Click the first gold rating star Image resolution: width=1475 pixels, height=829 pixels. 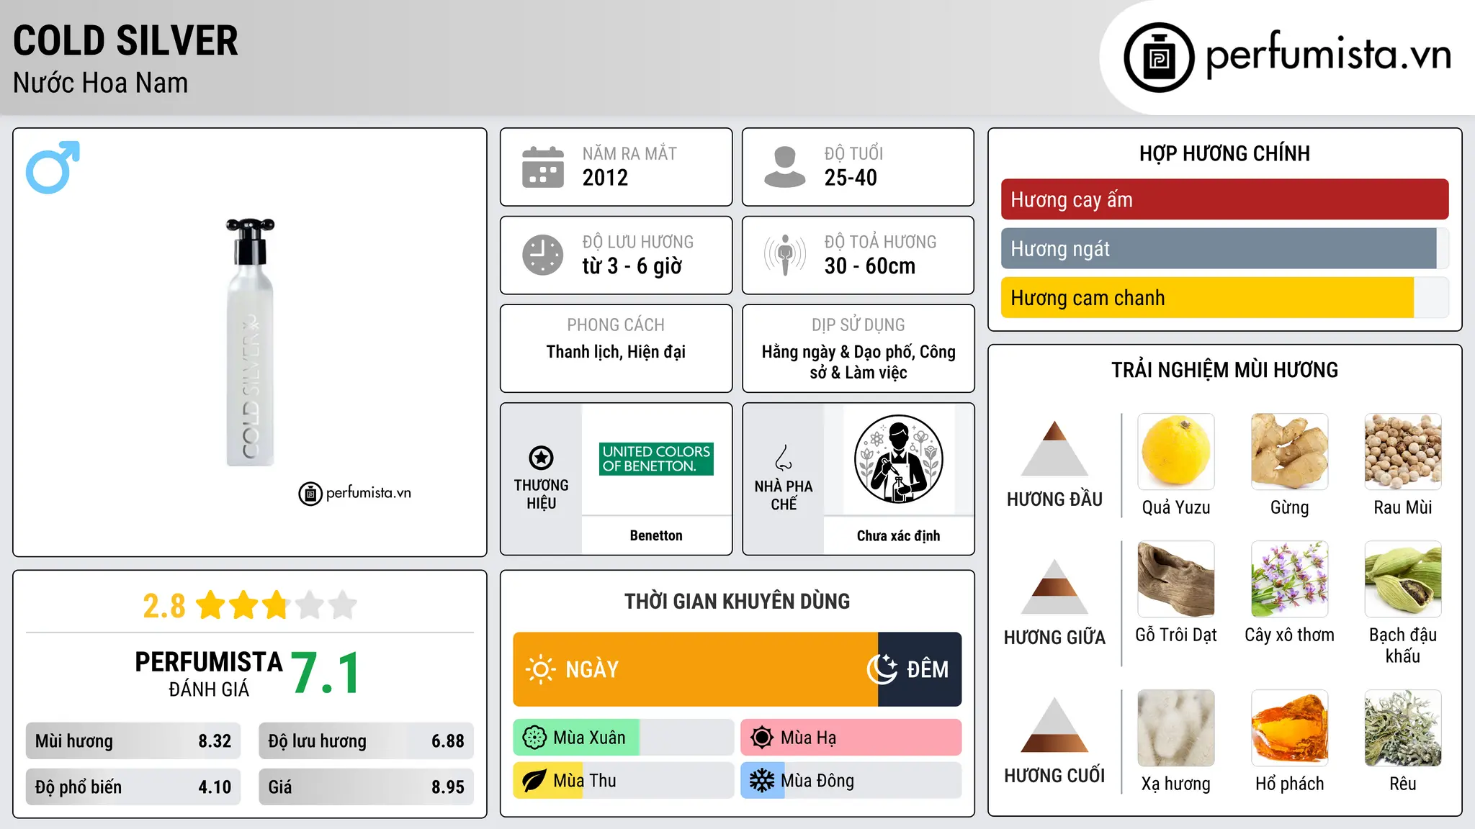(211, 605)
